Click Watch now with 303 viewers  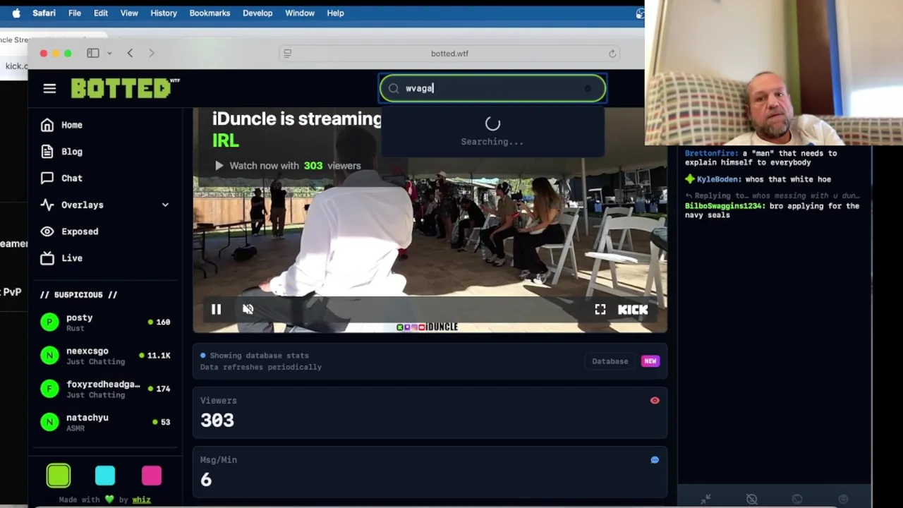click(x=288, y=166)
